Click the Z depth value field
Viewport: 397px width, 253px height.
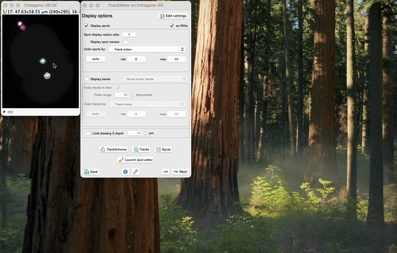point(135,133)
